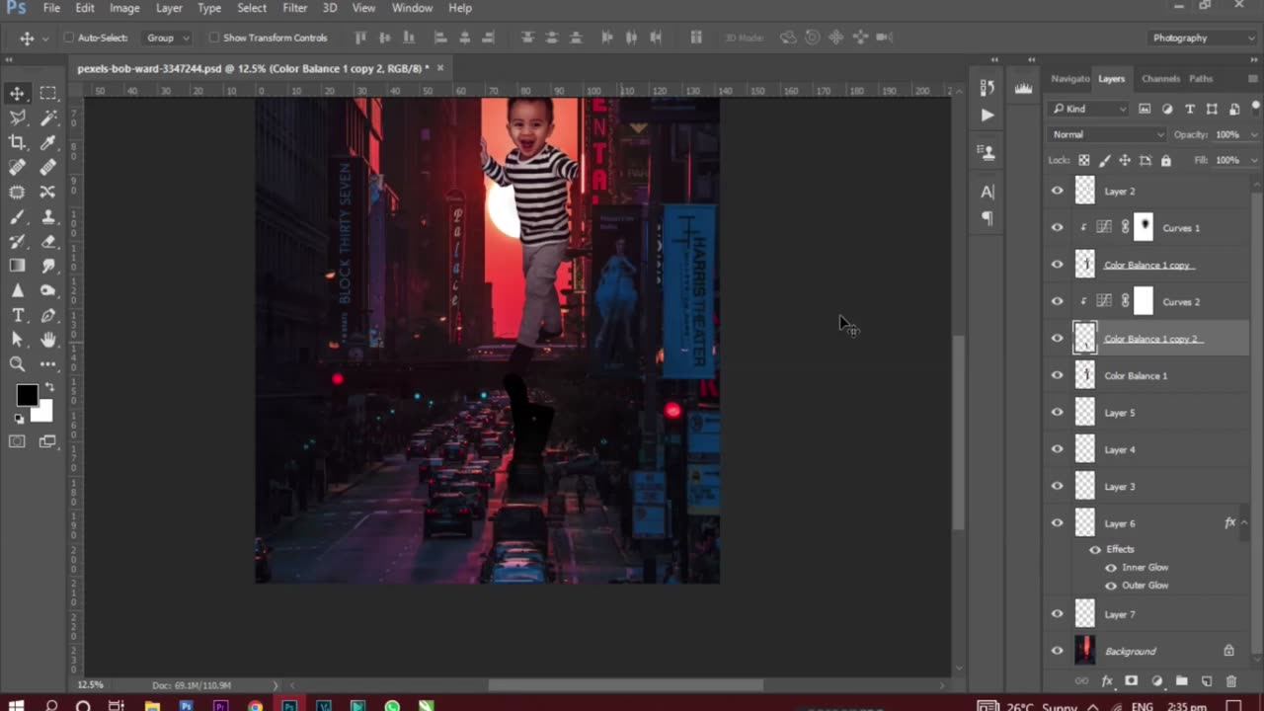This screenshot has width=1264, height=711.
Task: Select the Eraser tool
Action: tap(48, 241)
